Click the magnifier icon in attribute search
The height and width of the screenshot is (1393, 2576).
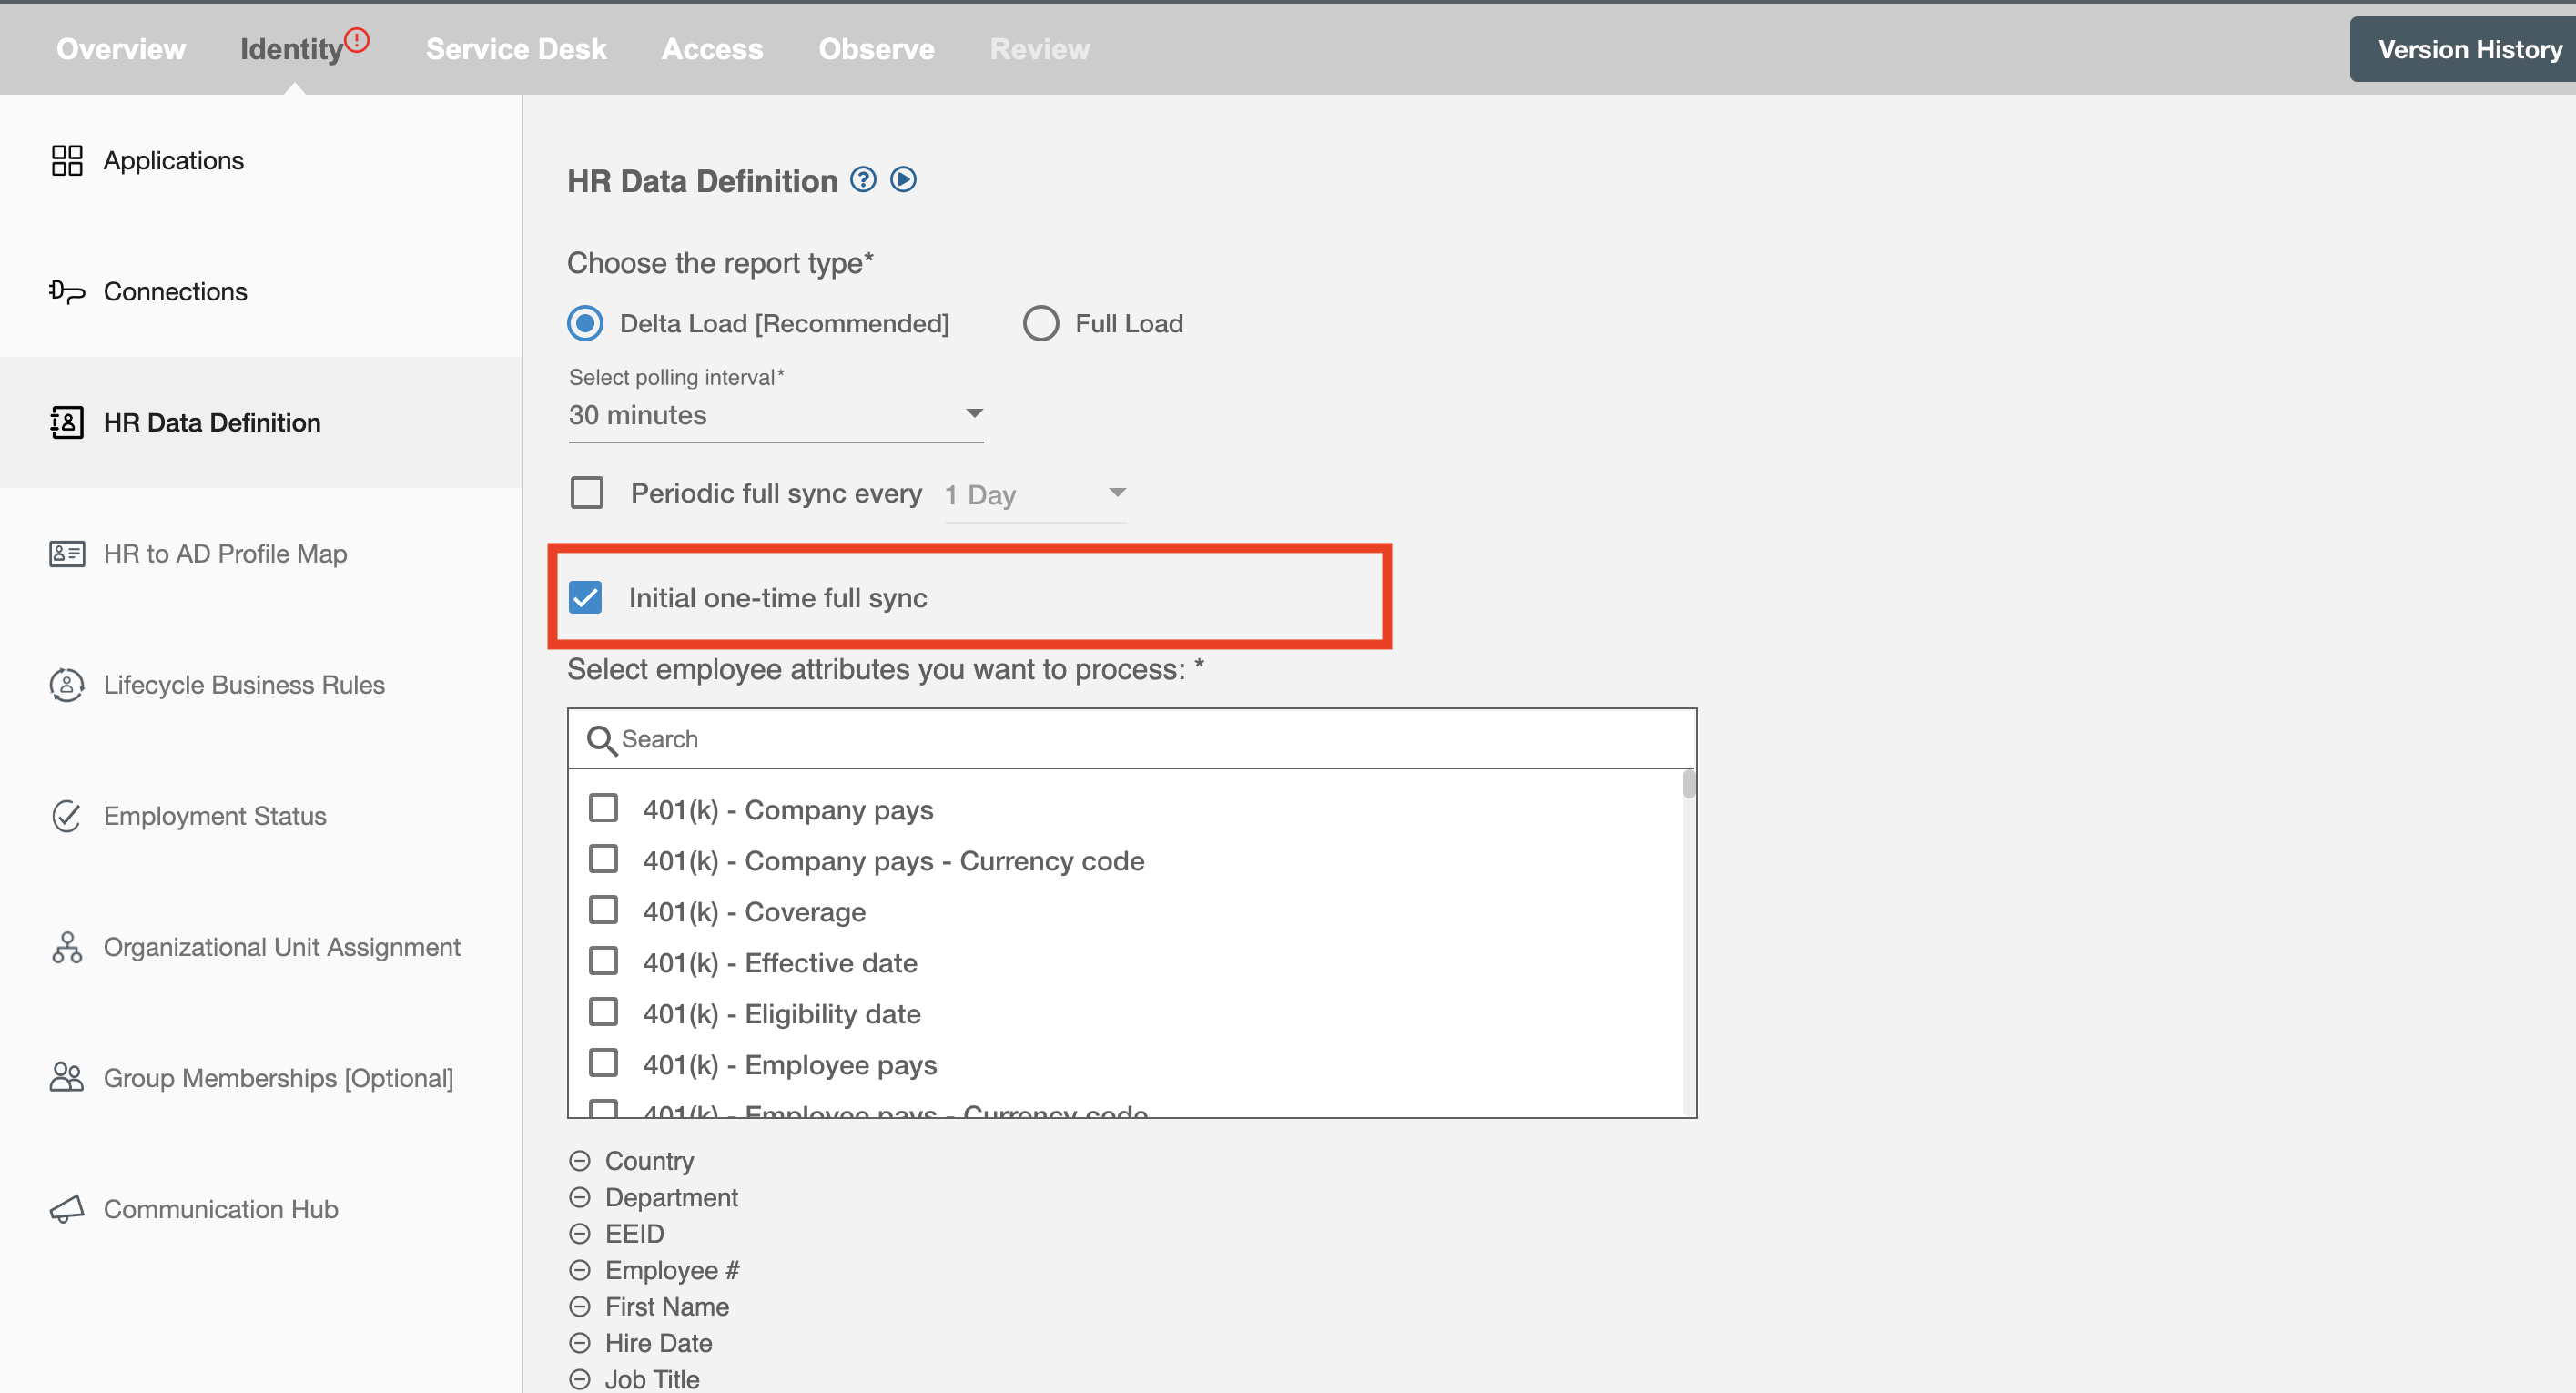click(x=602, y=740)
